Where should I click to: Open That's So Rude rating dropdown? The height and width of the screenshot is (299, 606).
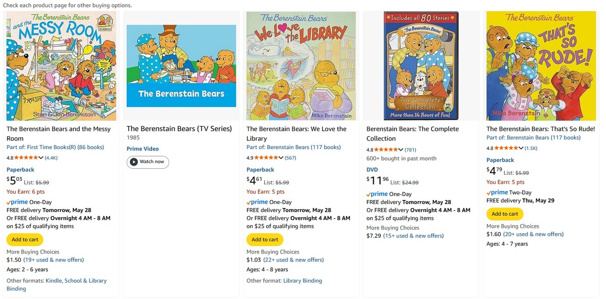[521, 148]
